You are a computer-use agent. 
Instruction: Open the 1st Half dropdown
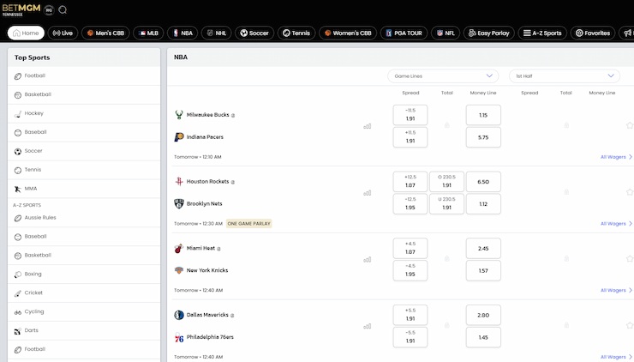[x=565, y=76]
